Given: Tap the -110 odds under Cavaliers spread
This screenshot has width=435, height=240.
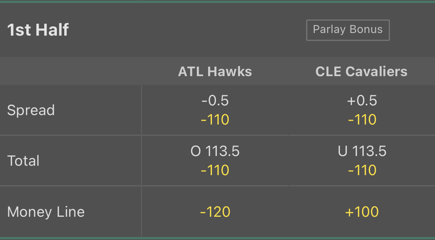Looking at the screenshot, I should 362,119.
